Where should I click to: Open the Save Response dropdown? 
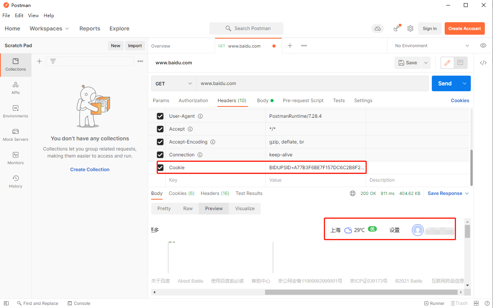[448, 193]
